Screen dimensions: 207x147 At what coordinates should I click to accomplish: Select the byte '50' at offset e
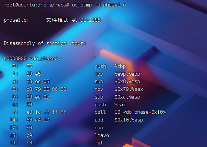[x=30, y=105]
